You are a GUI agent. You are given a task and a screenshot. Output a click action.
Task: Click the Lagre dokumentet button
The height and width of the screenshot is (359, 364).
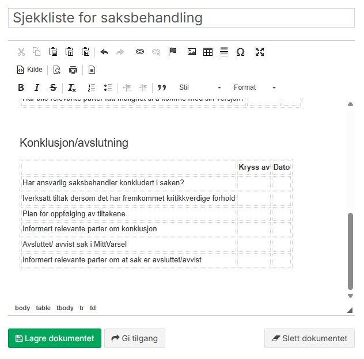coord(55,338)
